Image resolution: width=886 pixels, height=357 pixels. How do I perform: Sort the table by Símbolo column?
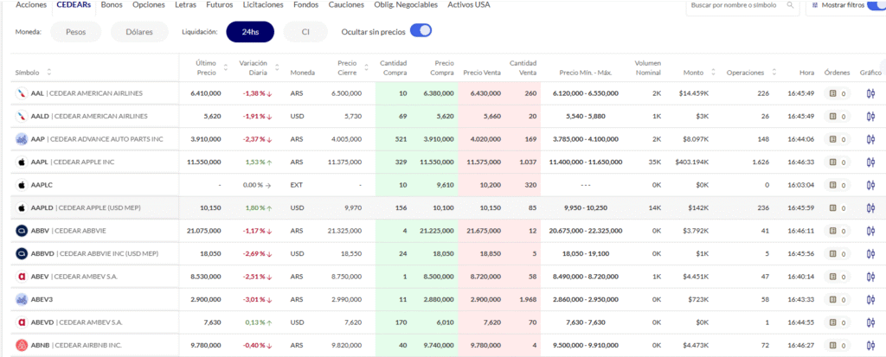point(49,72)
